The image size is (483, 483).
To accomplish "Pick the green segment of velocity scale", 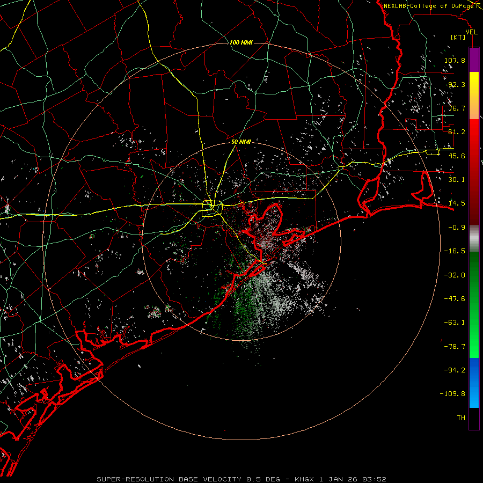I will (474, 305).
